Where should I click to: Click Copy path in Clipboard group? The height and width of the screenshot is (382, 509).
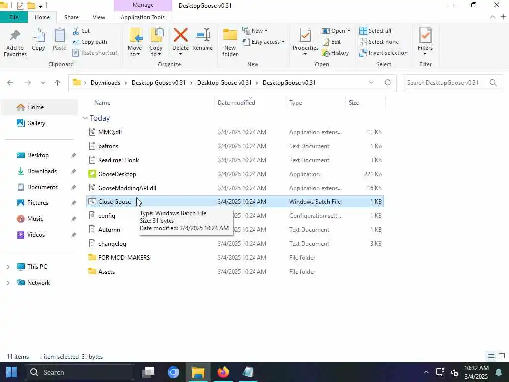point(89,42)
